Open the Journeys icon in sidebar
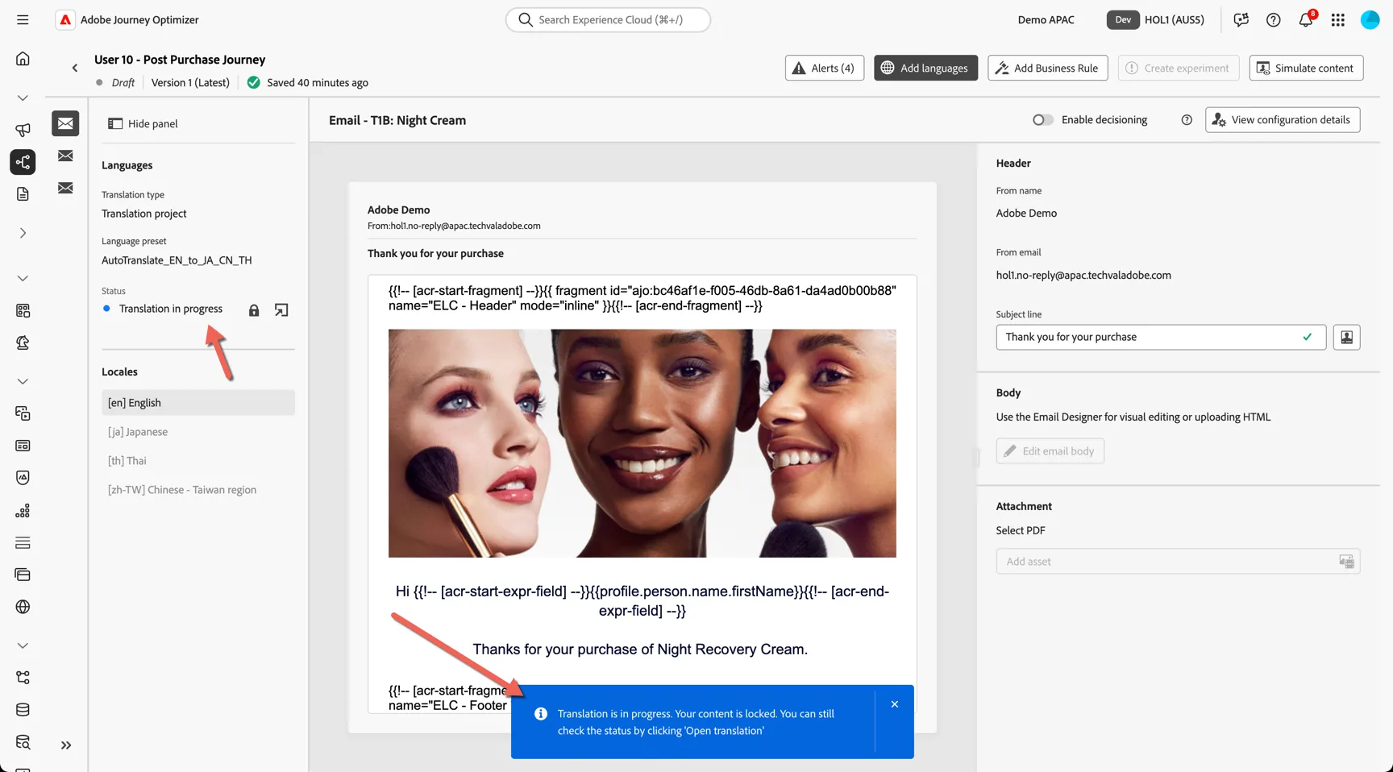This screenshot has width=1393, height=772. click(x=23, y=162)
